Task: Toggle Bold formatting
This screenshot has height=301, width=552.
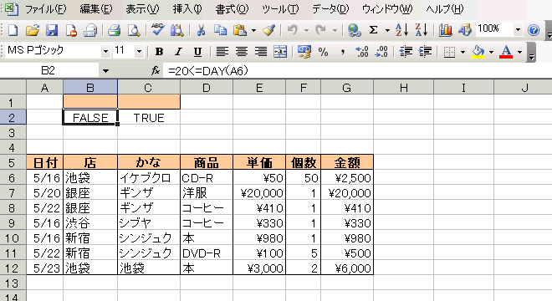Action: (x=159, y=52)
